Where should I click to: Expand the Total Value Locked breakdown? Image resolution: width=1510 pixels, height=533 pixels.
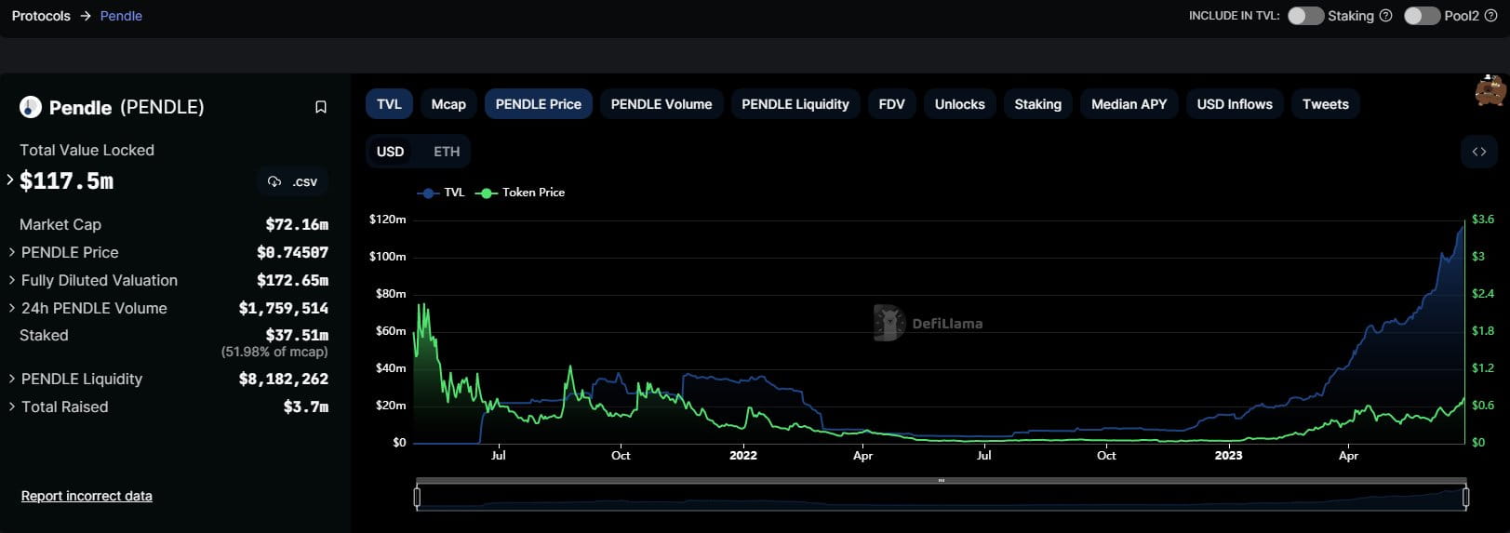(10, 180)
